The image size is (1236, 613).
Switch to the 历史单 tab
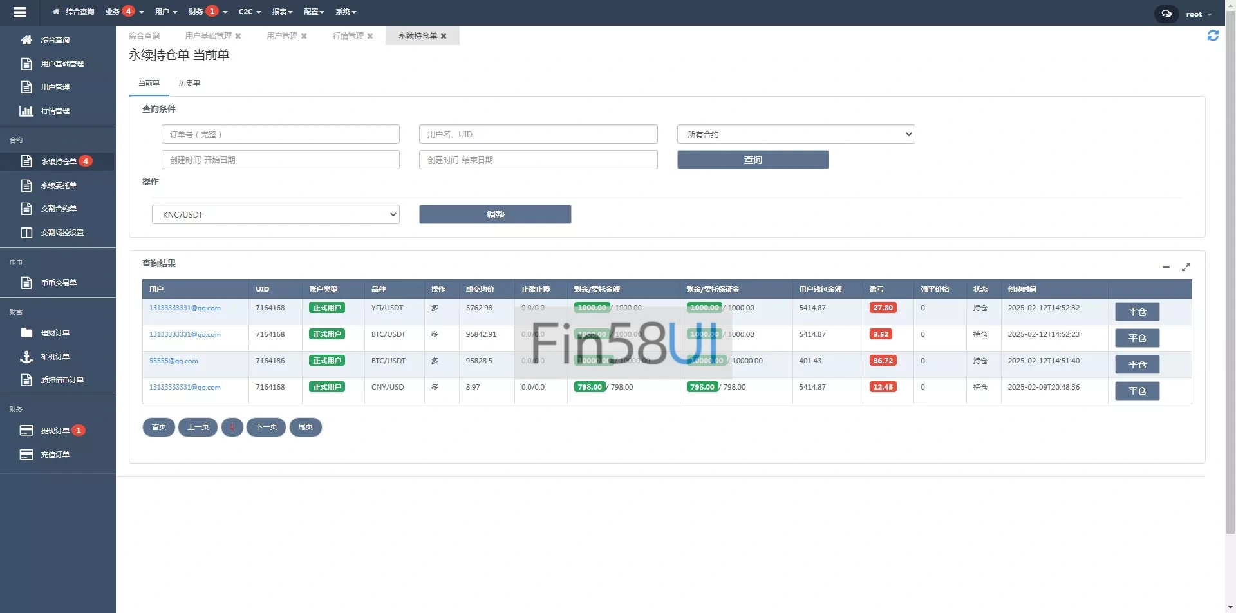pyautogui.click(x=189, y=83)
